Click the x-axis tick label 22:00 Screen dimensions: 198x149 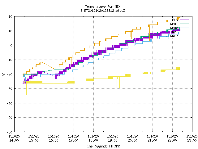point(172,140)
